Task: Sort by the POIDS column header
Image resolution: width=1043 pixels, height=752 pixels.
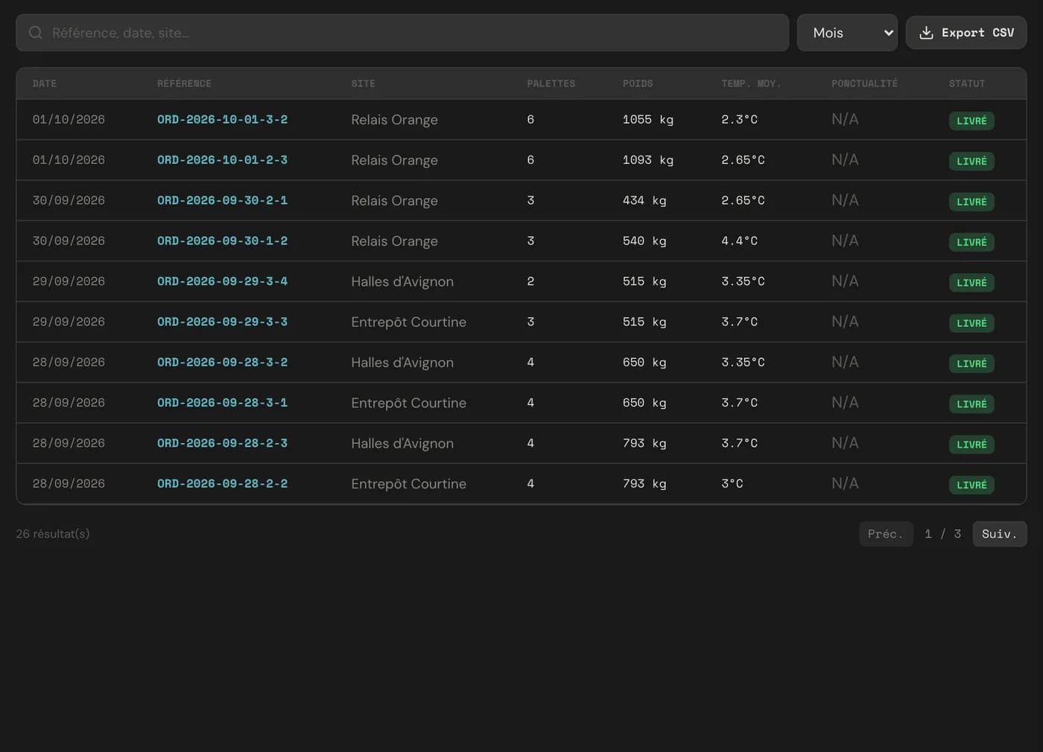Action: [x=638, y=83]
